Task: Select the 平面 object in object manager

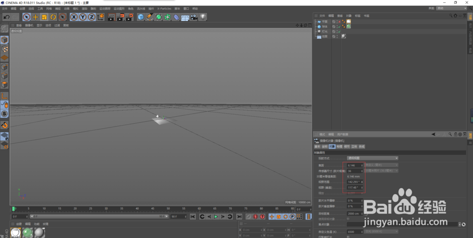Action: coord(324,22)
